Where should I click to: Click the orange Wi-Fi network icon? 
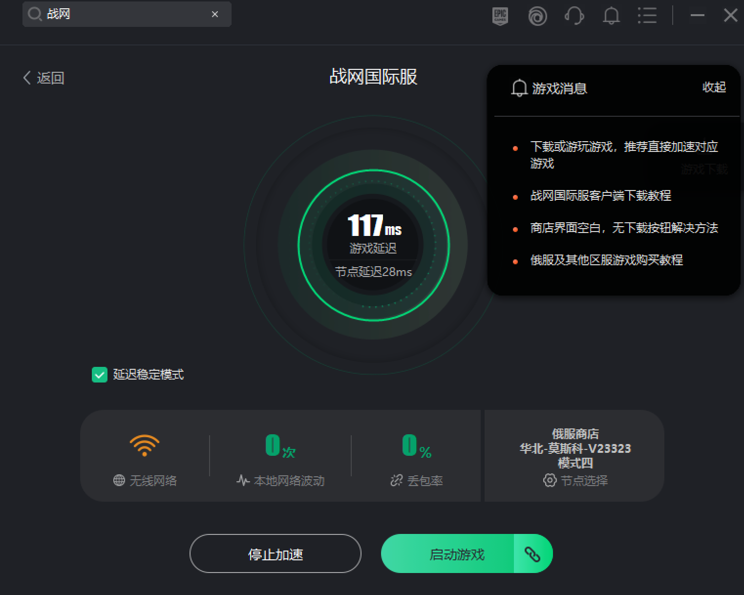[x=145, y=445]
